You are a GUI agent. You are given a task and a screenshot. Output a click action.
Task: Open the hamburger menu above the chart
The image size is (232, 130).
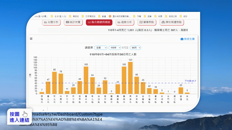[31, 39]
